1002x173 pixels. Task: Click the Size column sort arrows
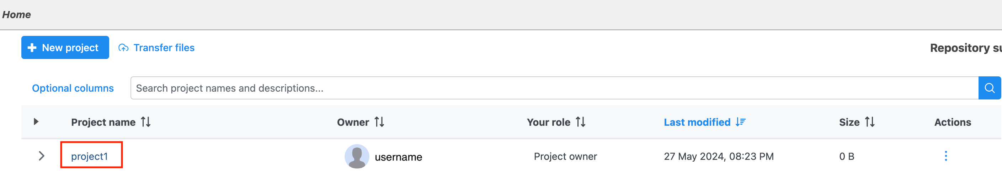coord(870,122)
